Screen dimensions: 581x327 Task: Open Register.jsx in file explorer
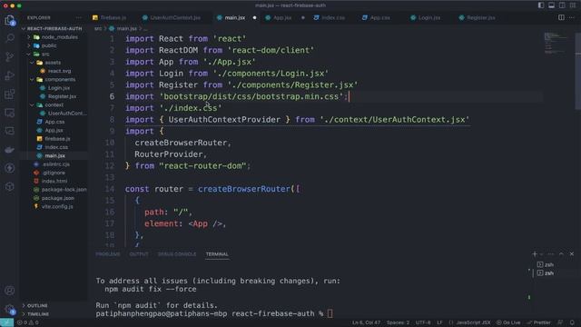point(62,96)
